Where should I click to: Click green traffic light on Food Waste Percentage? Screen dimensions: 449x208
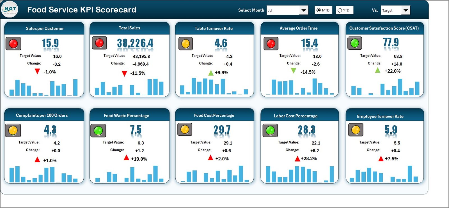98,131
